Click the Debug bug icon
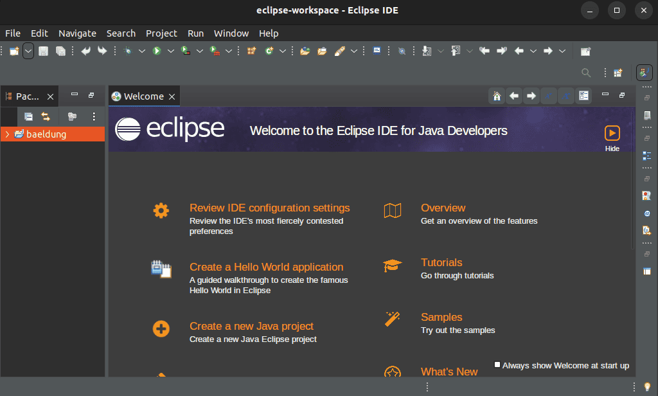This screenshot has height=396, width=658. coord(128,51)
